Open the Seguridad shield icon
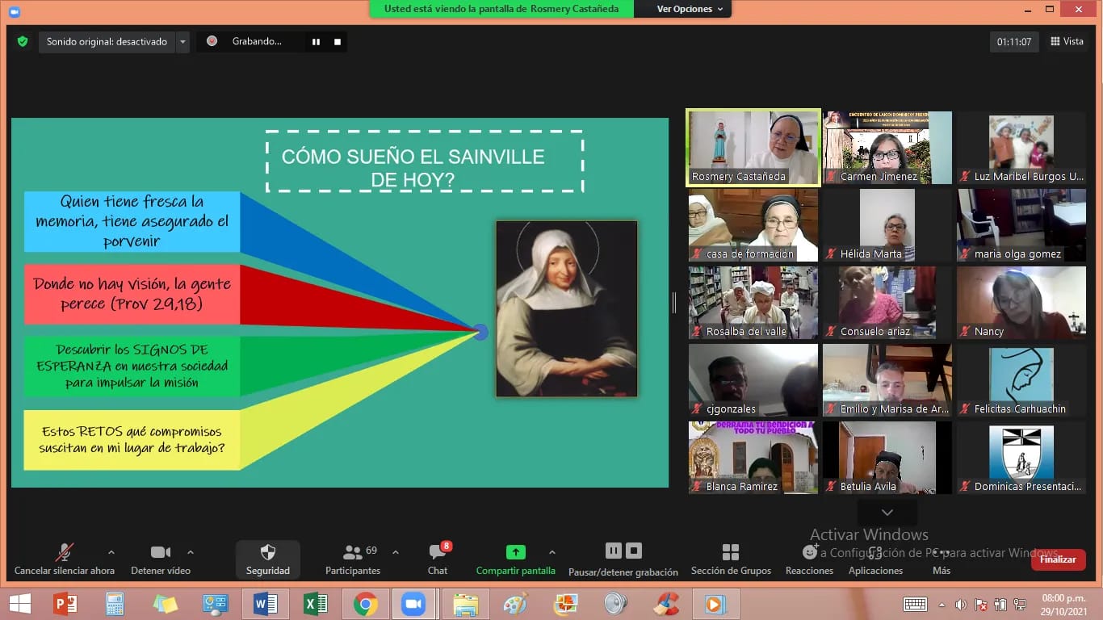1103x620 pixels. [x=267, y=553]
